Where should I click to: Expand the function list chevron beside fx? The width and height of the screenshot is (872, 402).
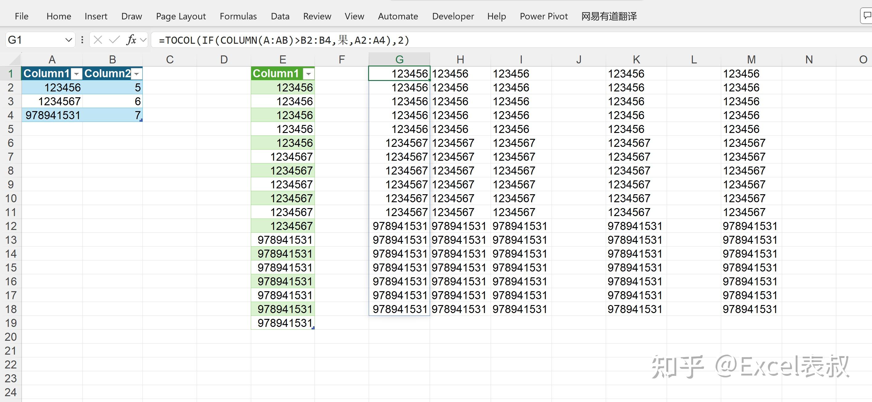tap(143, 40)
